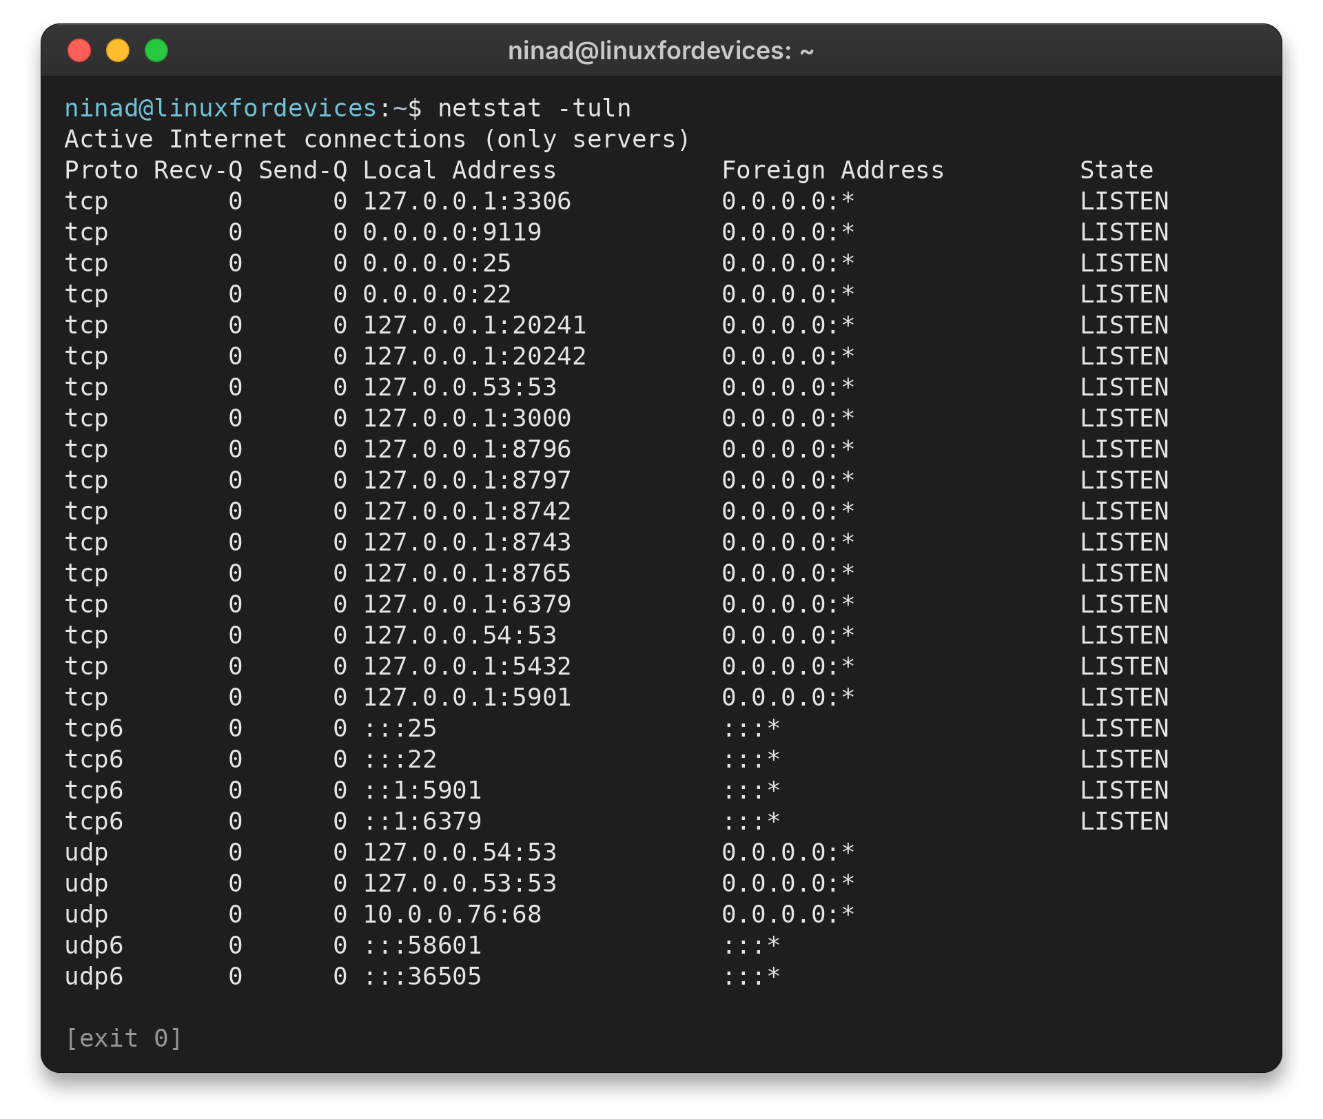
Task: Click local address 127.0.0.1:8743
Action: [467, 542]
